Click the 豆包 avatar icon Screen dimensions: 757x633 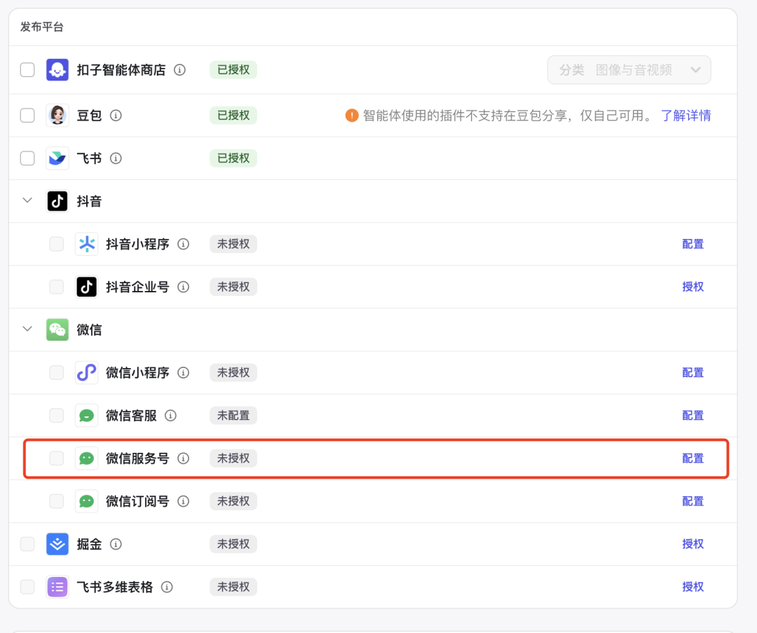point(57,115)
